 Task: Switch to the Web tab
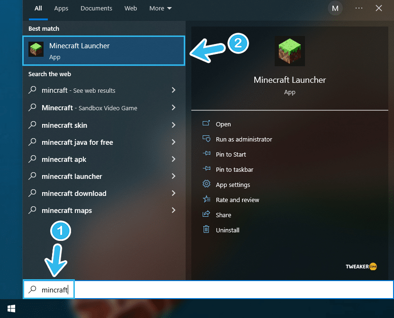pos(131,9)
